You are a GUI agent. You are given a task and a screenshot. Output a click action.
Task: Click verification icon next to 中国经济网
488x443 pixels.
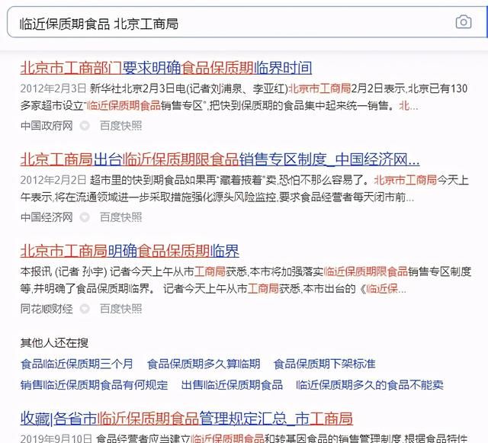click(85, 217)
